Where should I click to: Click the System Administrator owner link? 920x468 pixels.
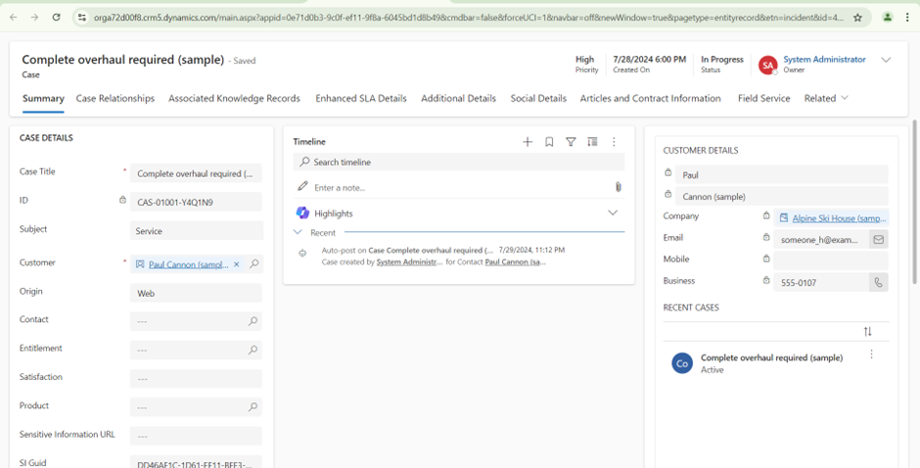[x=824, y=60]
